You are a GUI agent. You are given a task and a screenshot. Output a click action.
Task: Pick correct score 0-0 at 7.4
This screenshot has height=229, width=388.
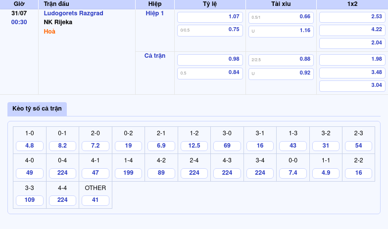click(x=292, y=173)
